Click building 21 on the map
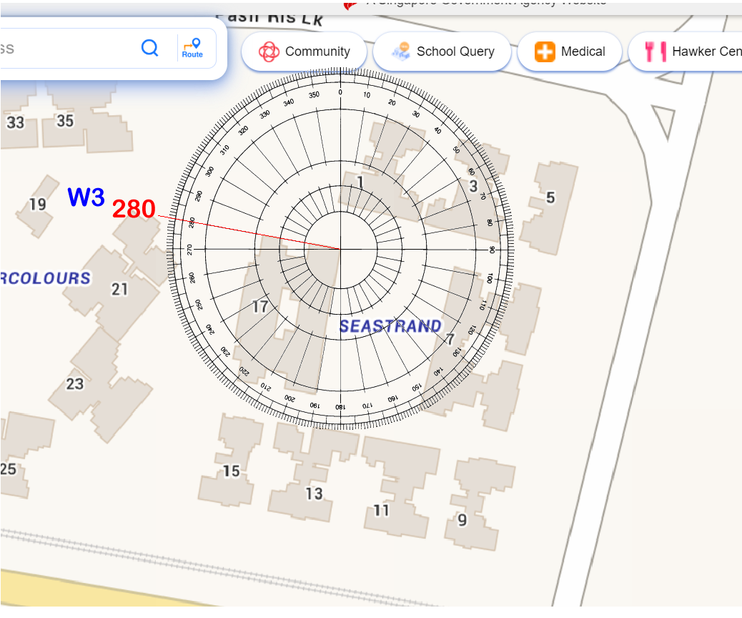 coord(119,290)
